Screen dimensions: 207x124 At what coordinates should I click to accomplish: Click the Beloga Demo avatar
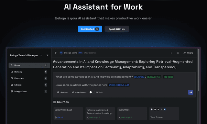tap(61, 53)
